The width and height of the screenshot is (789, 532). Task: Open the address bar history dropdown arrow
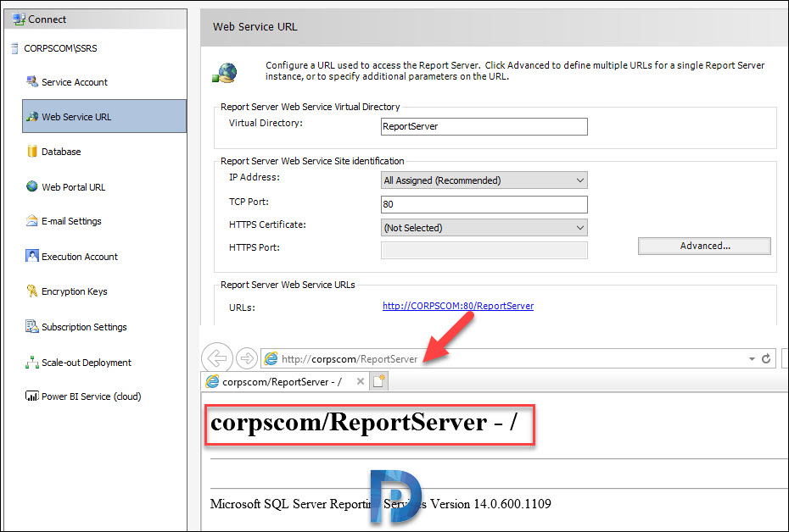click(x=752, y=358)
